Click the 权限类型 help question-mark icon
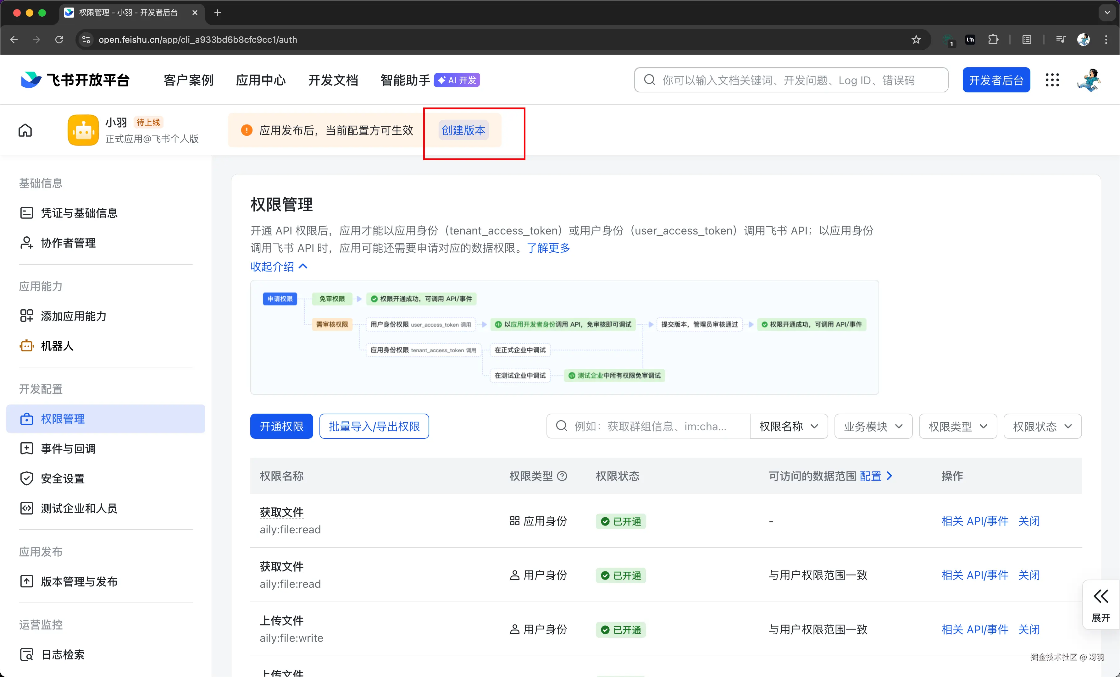The image size is (1120, 677). coord(562,476)
